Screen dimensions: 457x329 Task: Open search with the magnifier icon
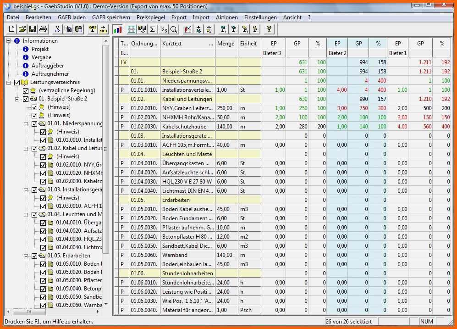(174, 29)
